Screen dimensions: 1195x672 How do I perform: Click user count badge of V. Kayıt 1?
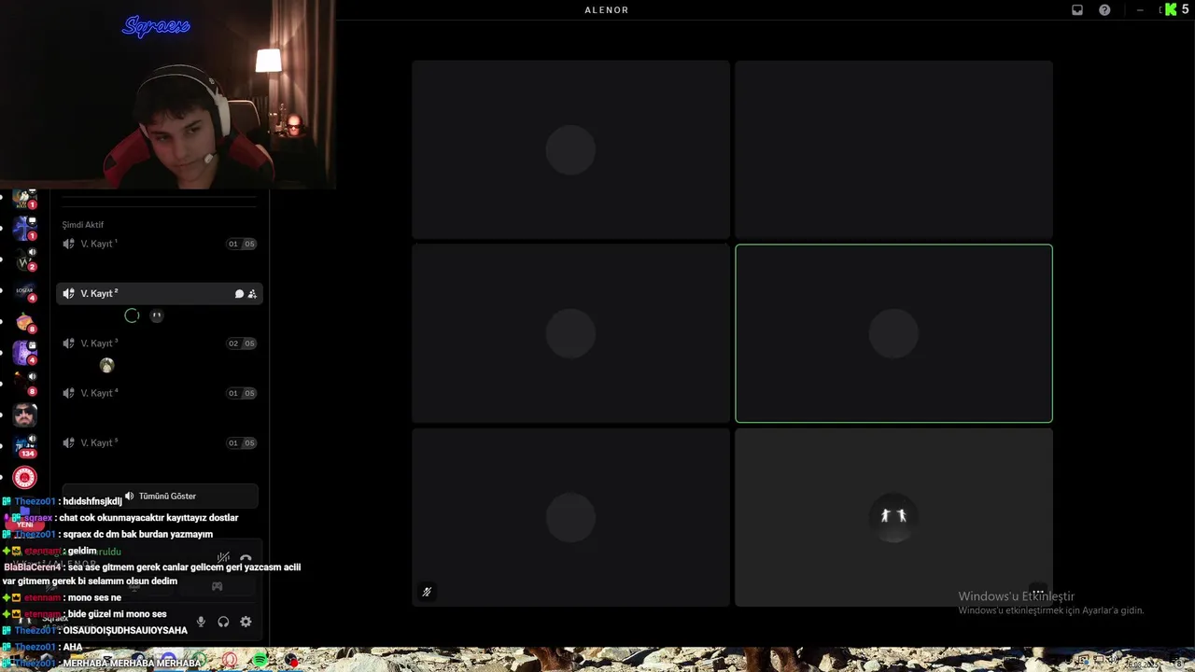pos(242,244)
